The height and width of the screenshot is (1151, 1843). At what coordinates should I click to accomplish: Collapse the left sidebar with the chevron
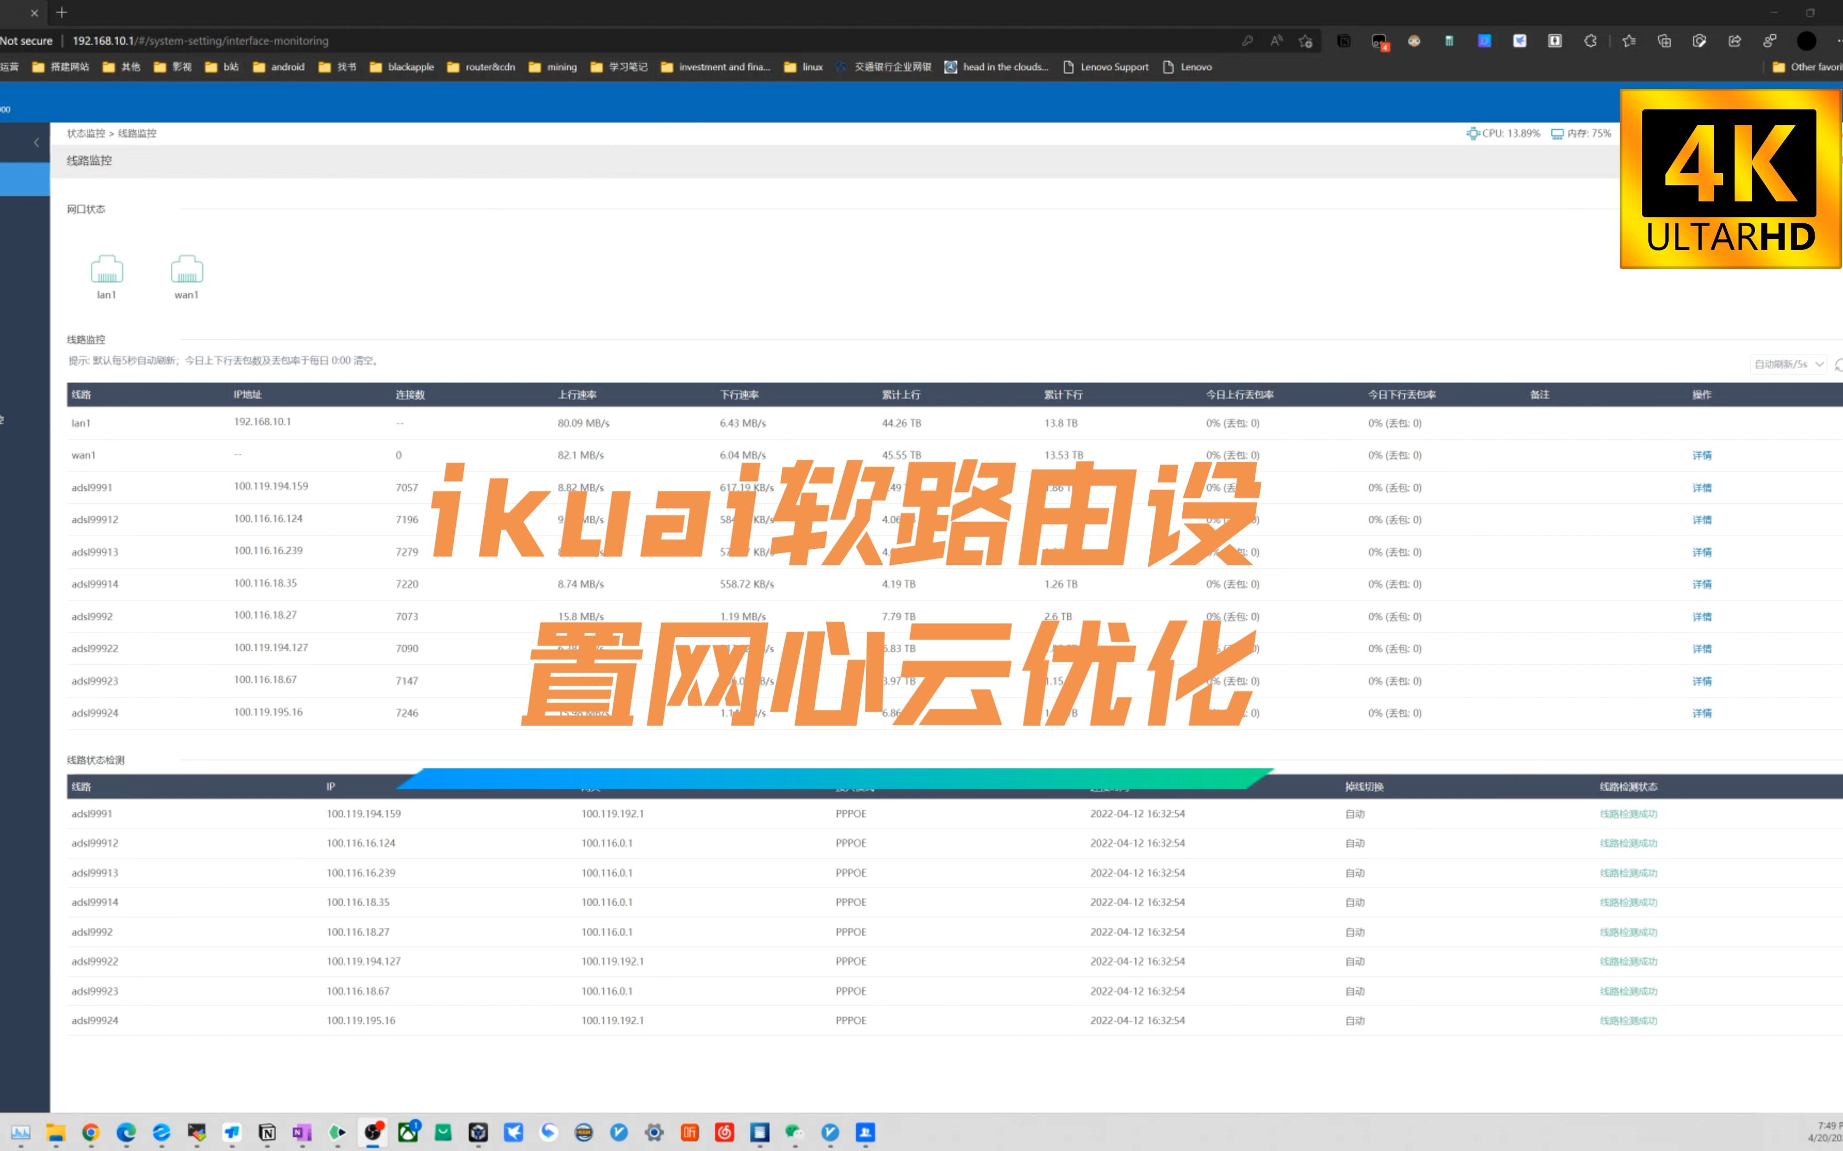point(37,142)
